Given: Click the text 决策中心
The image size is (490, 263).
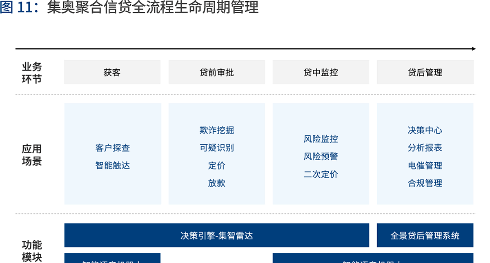Looking at the screenshot, I should pos(425,130).
